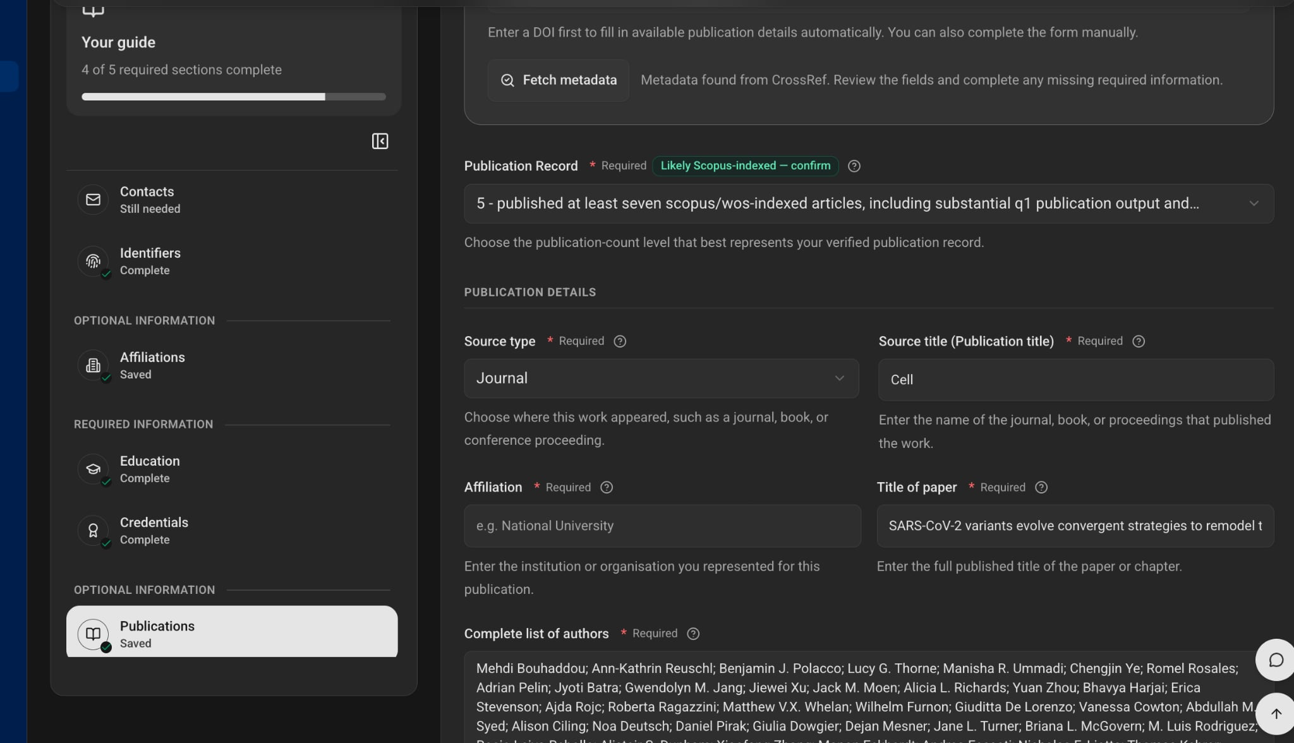This screenshot has width=1294, height=743.
Task: Collapse the sidebar panel icon
Action: click(x=380, y=141)
